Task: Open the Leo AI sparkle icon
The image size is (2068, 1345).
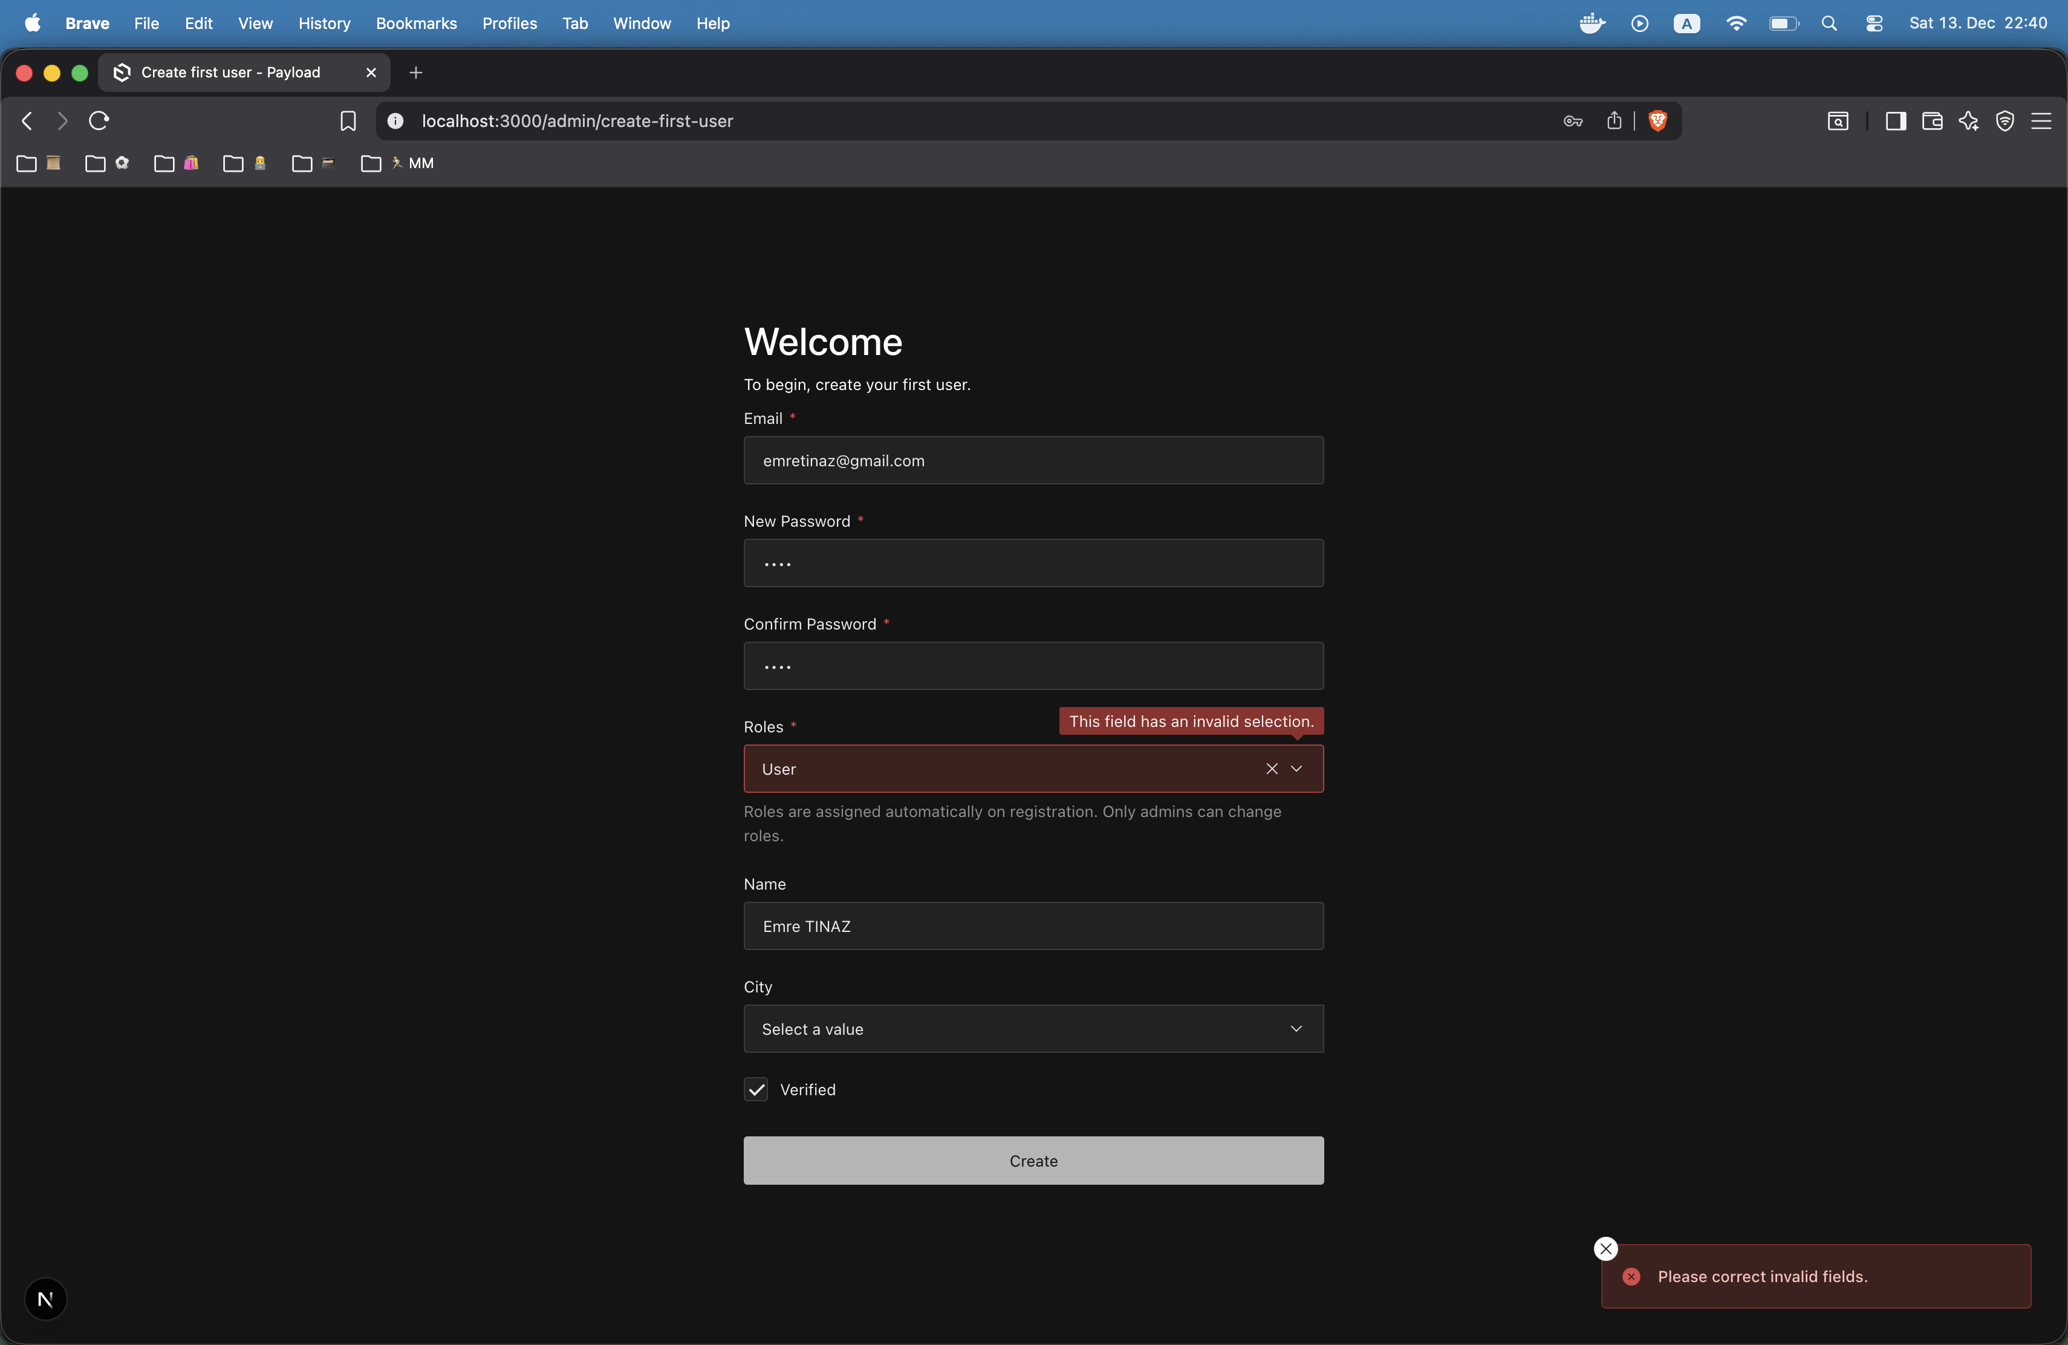Action: click(1968, 121)
